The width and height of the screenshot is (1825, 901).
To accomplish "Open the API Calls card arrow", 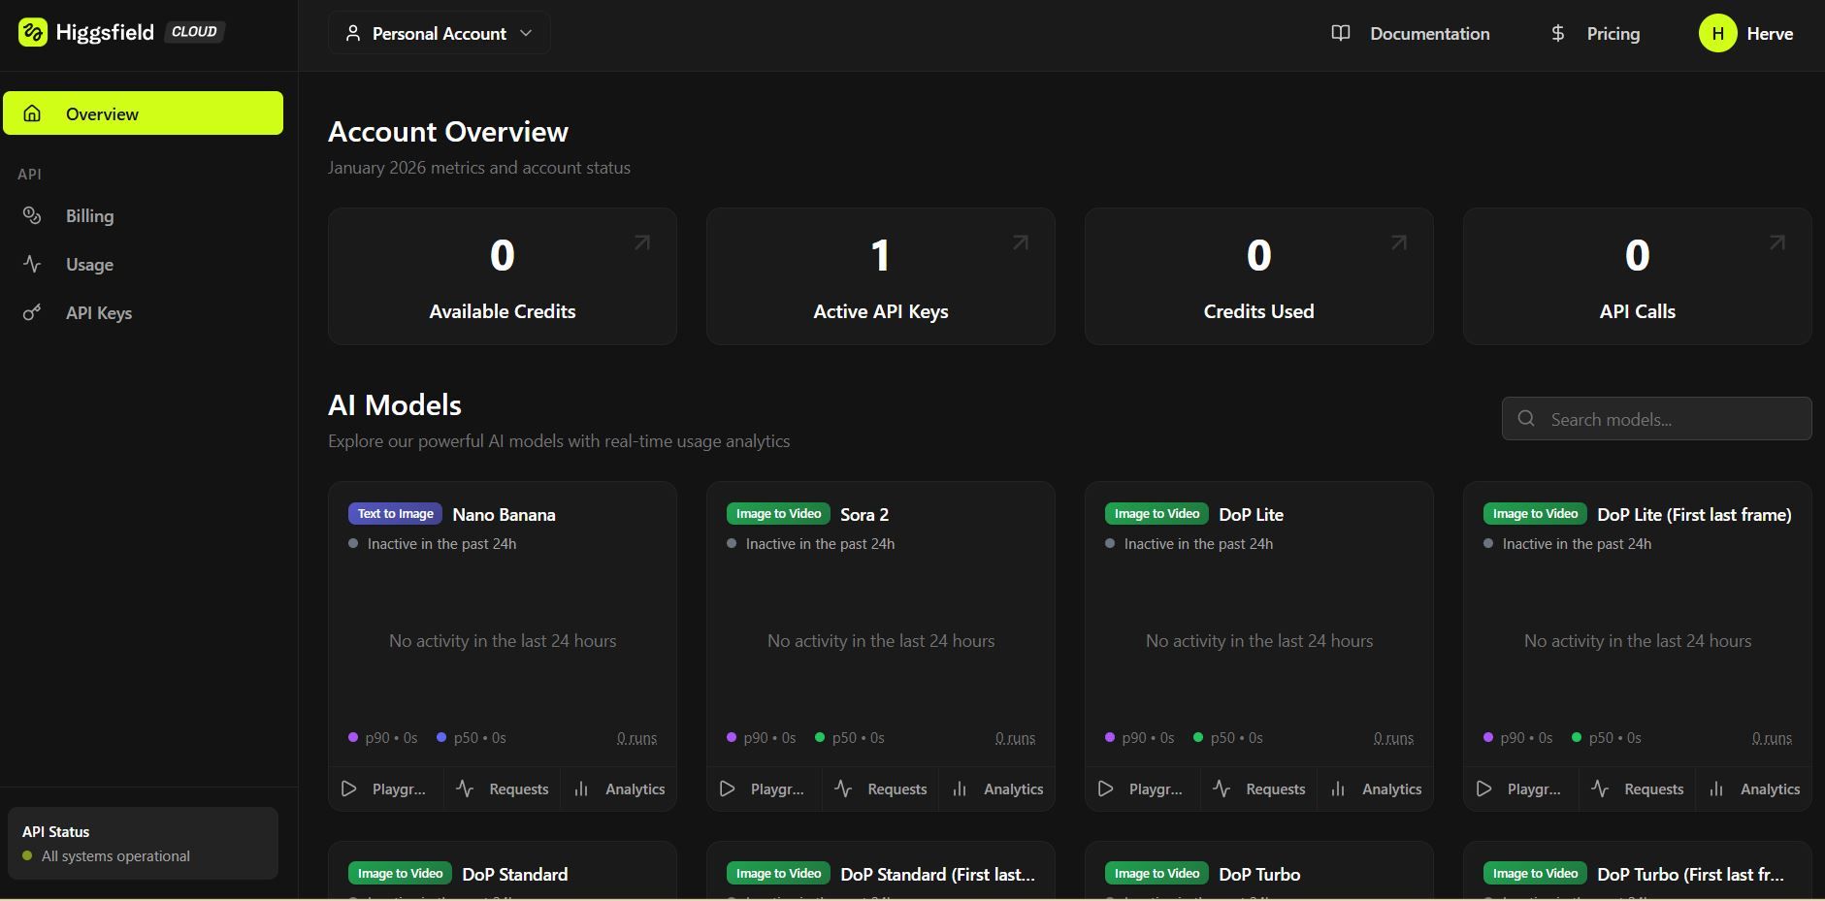I will (1777, 242).
